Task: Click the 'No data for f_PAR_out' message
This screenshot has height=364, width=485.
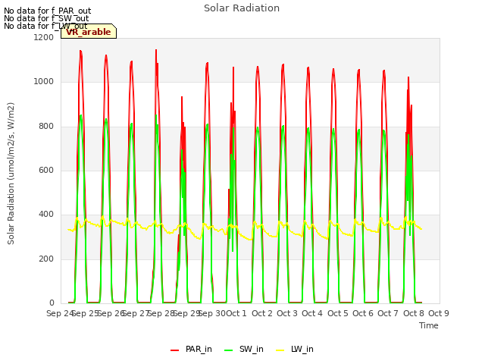Action: coord(47,11)
